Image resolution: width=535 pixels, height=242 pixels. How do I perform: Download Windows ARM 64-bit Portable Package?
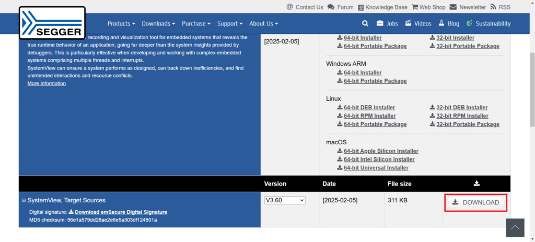(375, 81)
